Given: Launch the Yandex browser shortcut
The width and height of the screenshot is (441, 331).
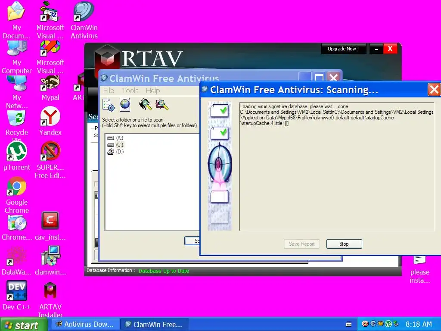Looking at the screenshot, I should [x=50, y=116].
